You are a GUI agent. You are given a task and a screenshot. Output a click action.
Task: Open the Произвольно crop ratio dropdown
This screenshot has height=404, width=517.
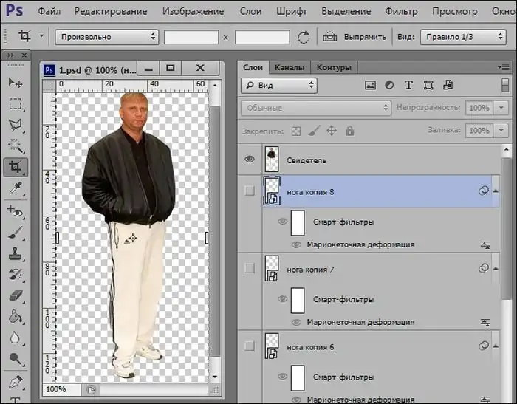(x=106, y=36)
